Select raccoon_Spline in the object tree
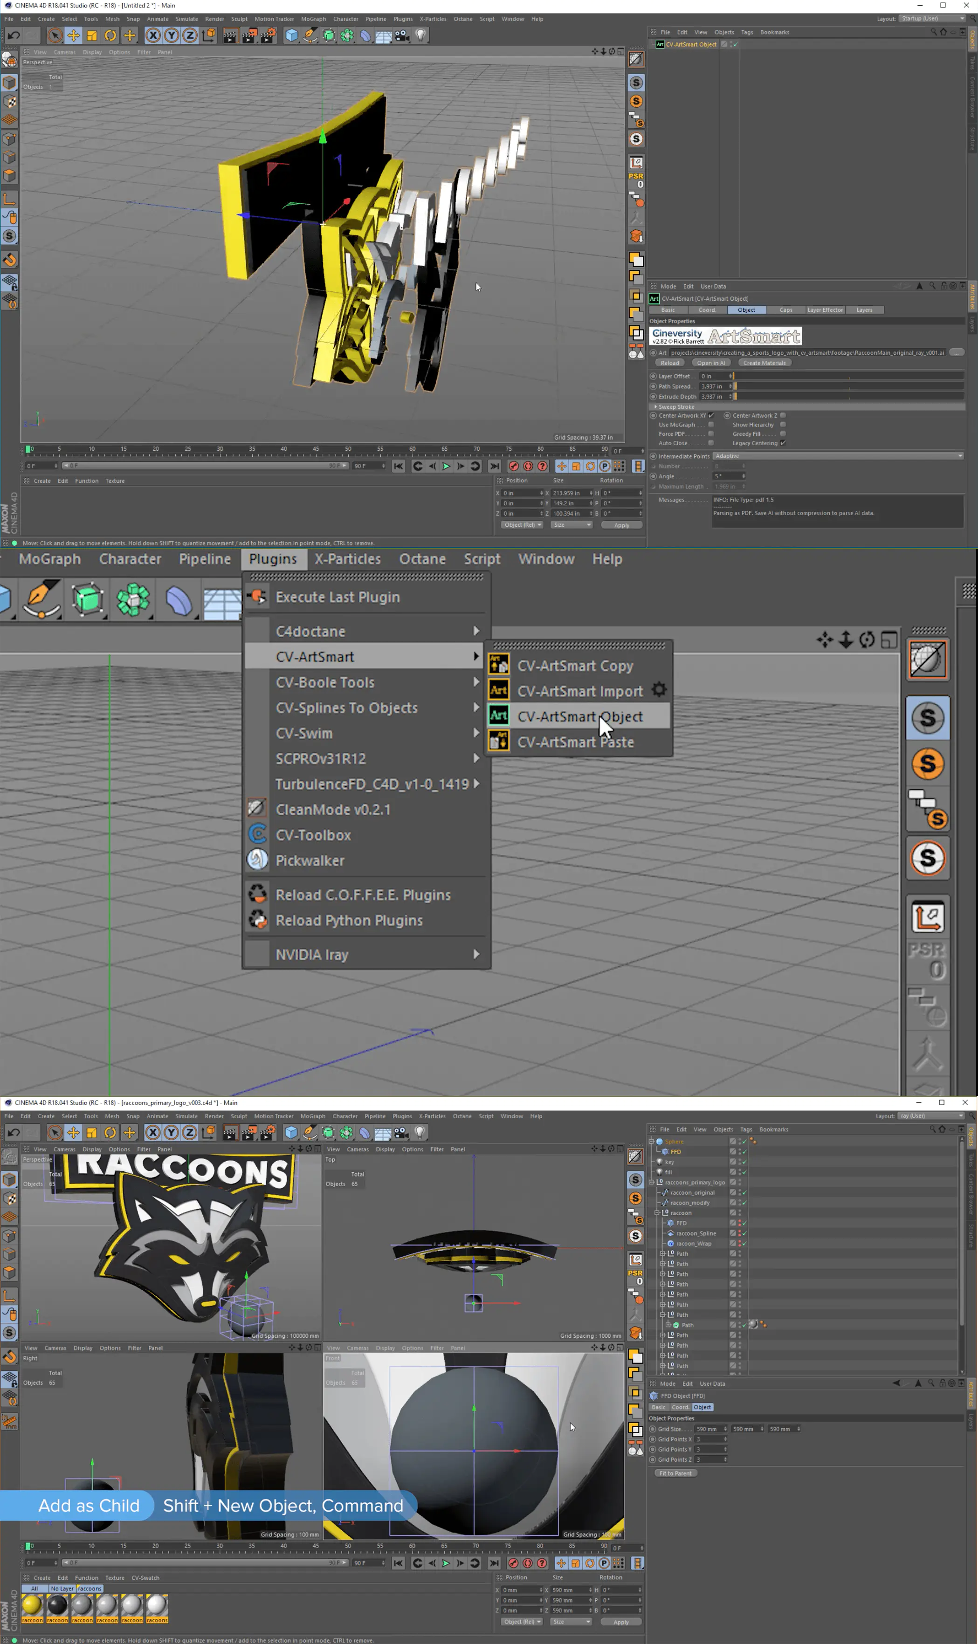This screenshot has height=1644, width=978. click(696, 1233)
